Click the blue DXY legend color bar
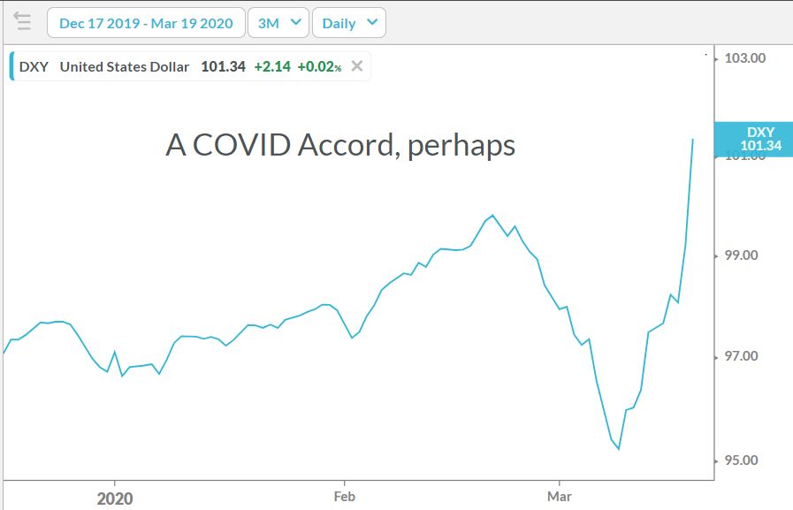The image size is (793, 510). pyautogui.click(x=11, y=66)
